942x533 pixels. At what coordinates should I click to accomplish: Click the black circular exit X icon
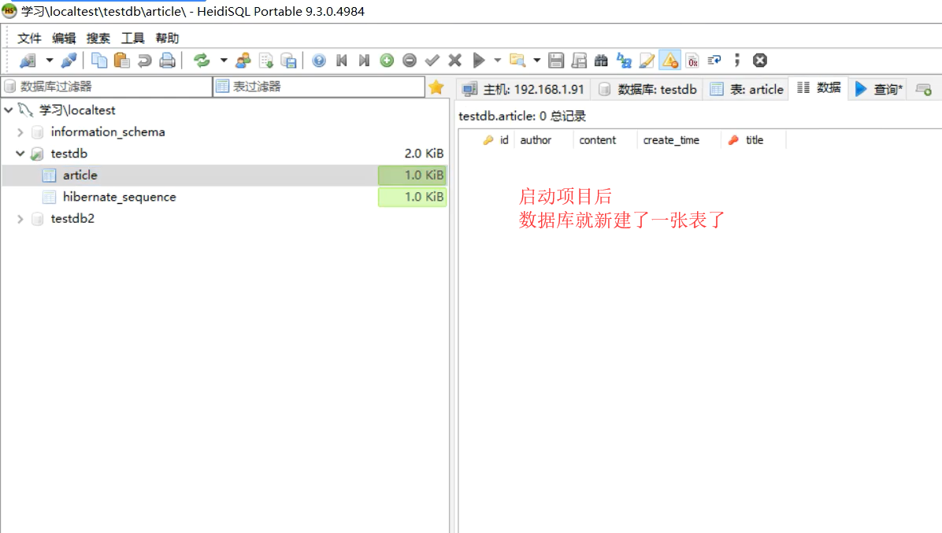(x=760, y=61)
